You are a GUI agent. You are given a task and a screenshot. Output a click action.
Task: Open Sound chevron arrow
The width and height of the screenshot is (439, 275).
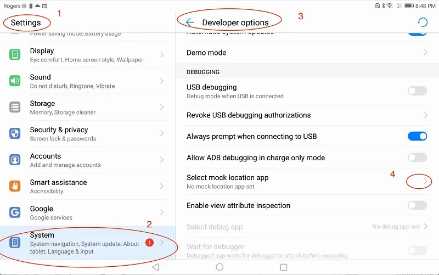[x=162, y=81]
